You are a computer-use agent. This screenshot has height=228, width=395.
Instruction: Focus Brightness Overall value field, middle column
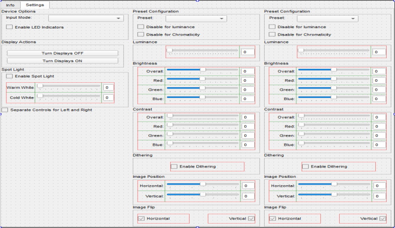247,71
